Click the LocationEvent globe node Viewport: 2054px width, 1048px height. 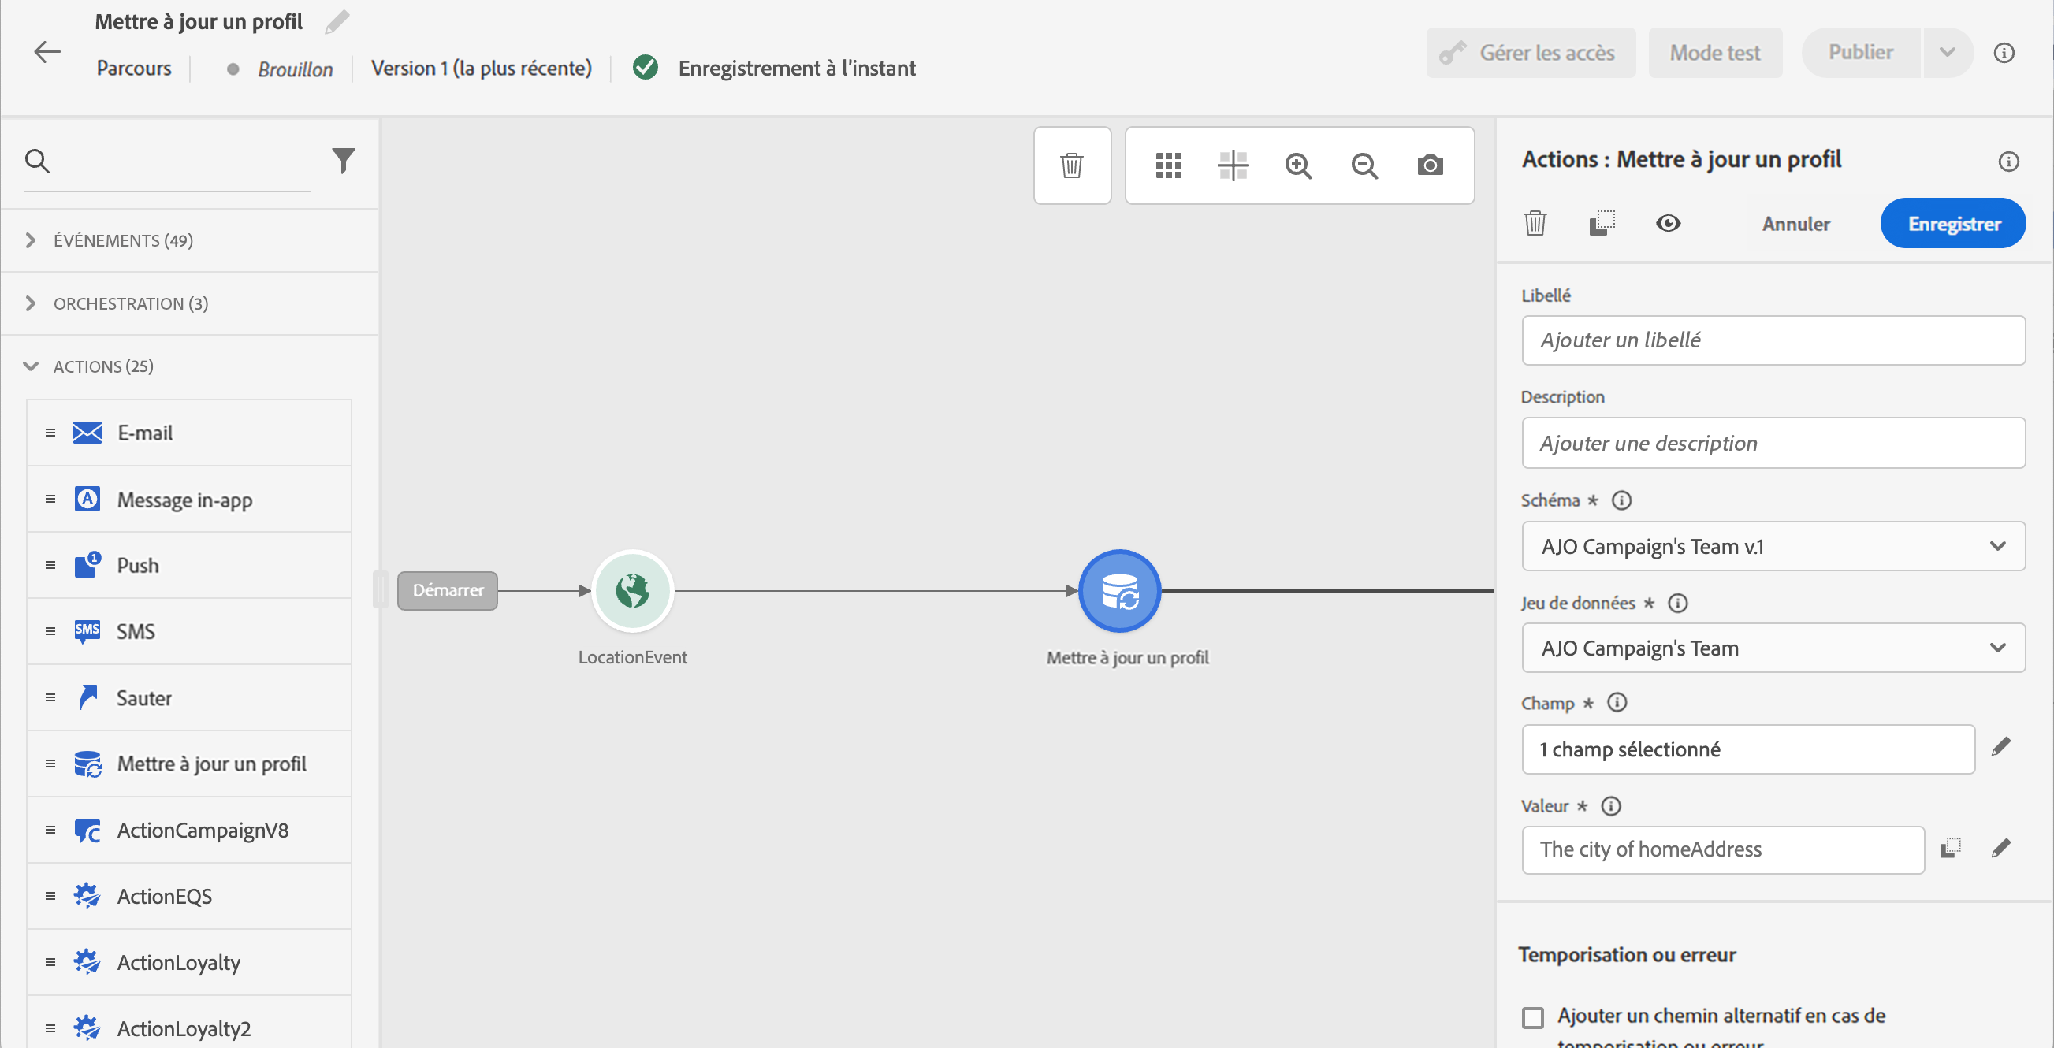coord(632,590)
